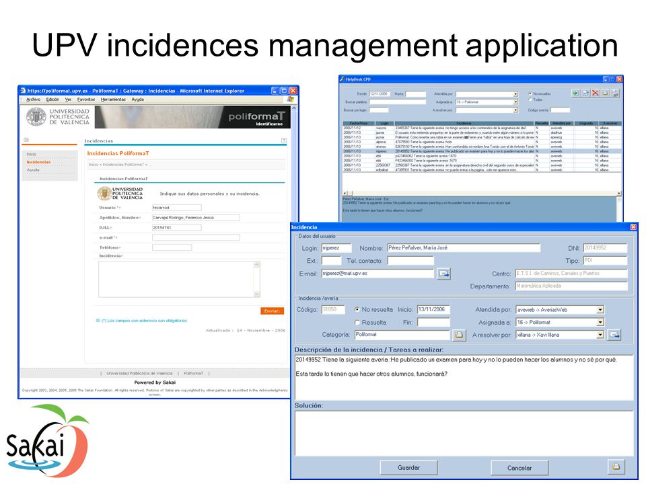This screenshot has height=484, width=646.
Task: Click the export document icon in HelpDesk toolbar
Action: tap(585, 93)
